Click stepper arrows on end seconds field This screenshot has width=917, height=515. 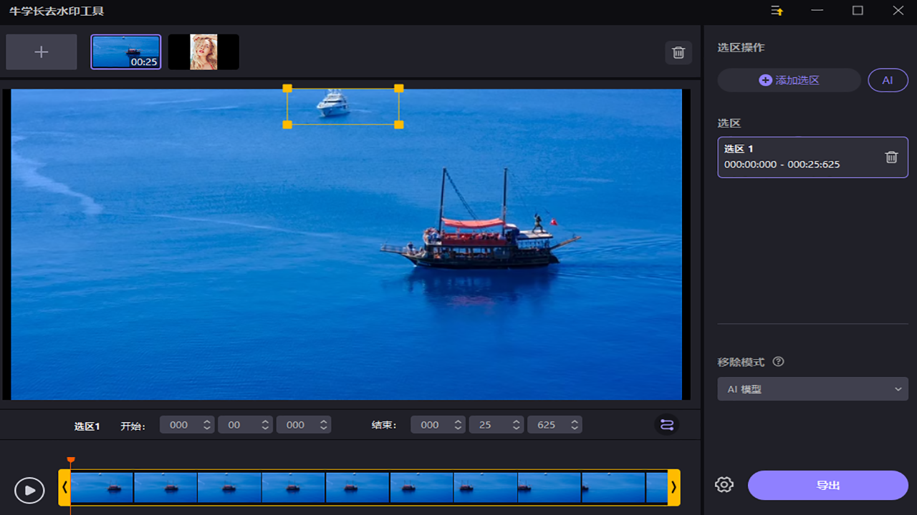click(x=517, y=425)
